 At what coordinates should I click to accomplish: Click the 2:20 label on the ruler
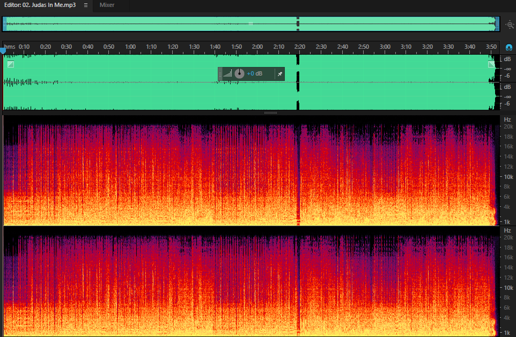pyautogui.click(x=300, y=47)
